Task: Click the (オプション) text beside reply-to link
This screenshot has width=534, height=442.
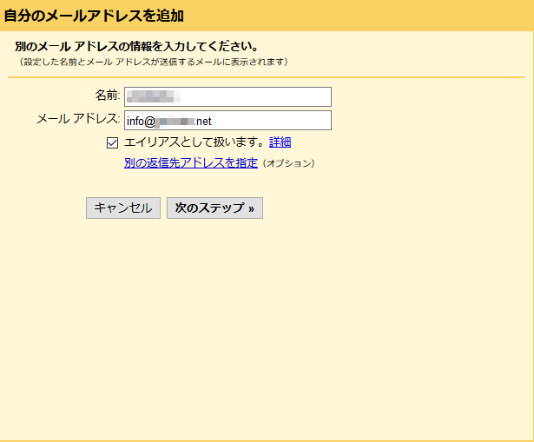Action: click(x=288, y=163)
